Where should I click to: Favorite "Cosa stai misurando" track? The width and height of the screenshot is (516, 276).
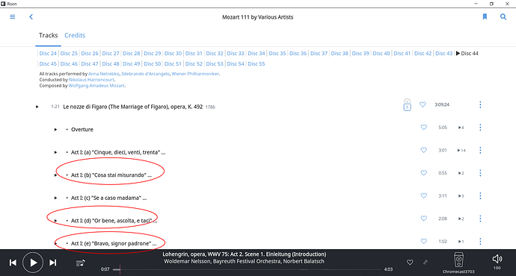point(423,172)
